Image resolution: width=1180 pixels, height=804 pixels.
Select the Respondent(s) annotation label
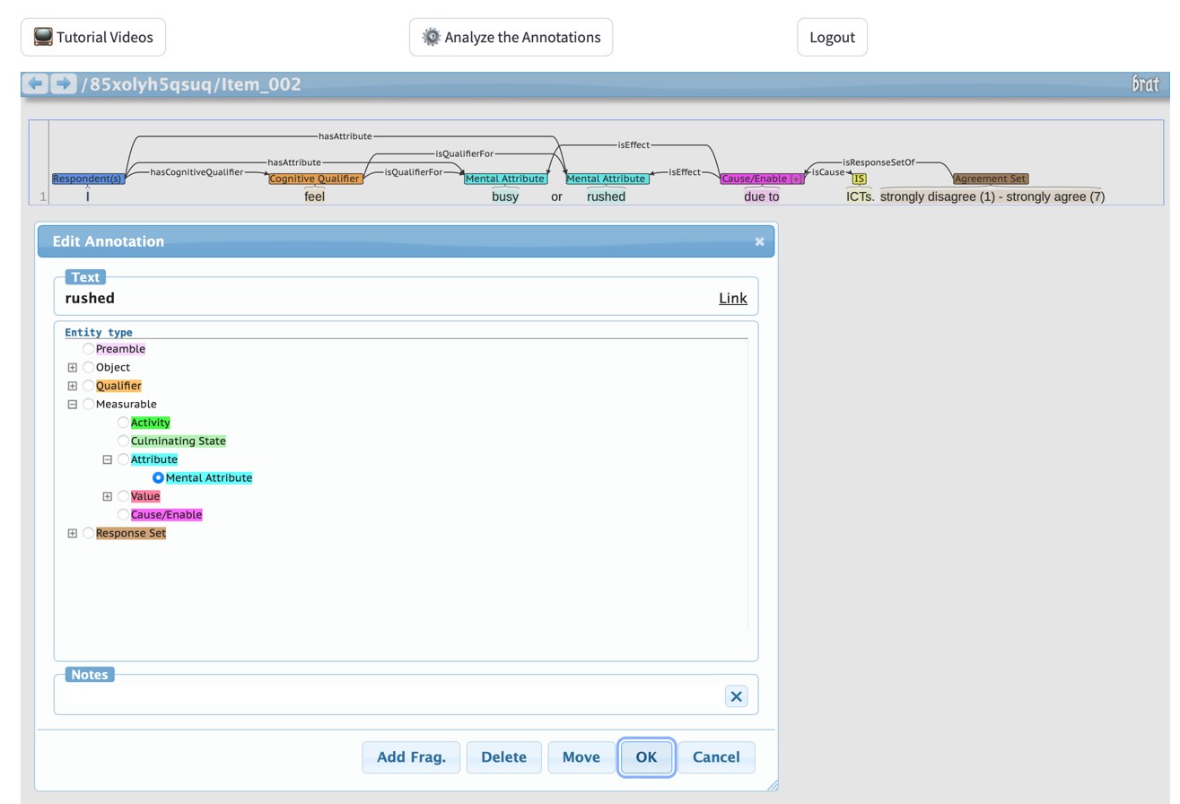pyautogui.click(x=87, y=179)
